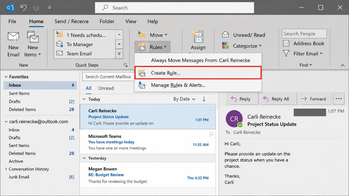
Task: Switch to the Home ribbon tab
Action: pyautogui.click(x=36, y=21)
